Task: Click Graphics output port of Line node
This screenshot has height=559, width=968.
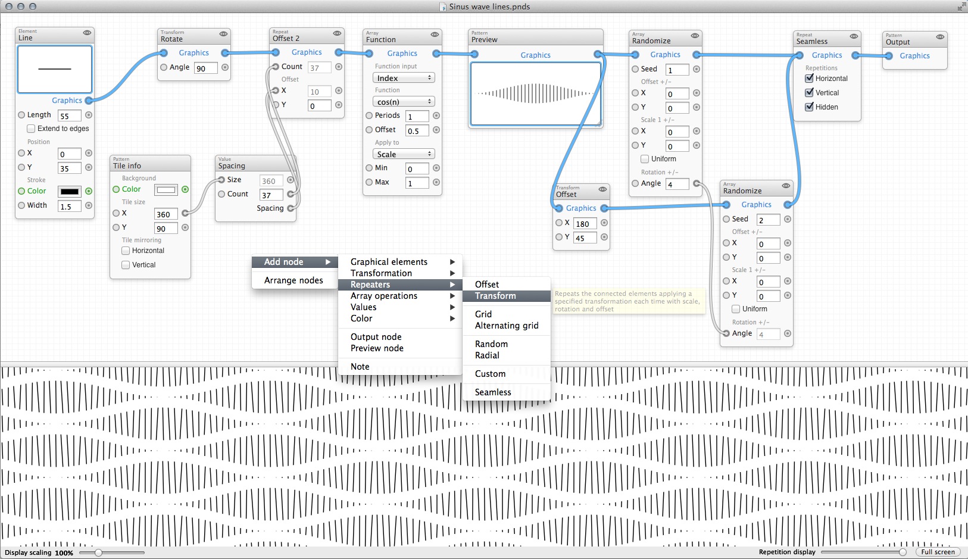Action: pos(89,101)
